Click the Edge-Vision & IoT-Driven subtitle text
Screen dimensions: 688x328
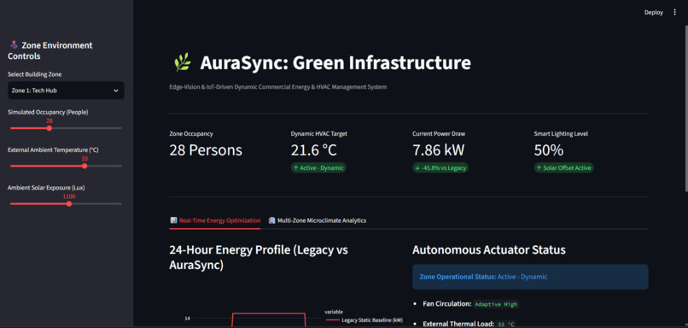278,87
